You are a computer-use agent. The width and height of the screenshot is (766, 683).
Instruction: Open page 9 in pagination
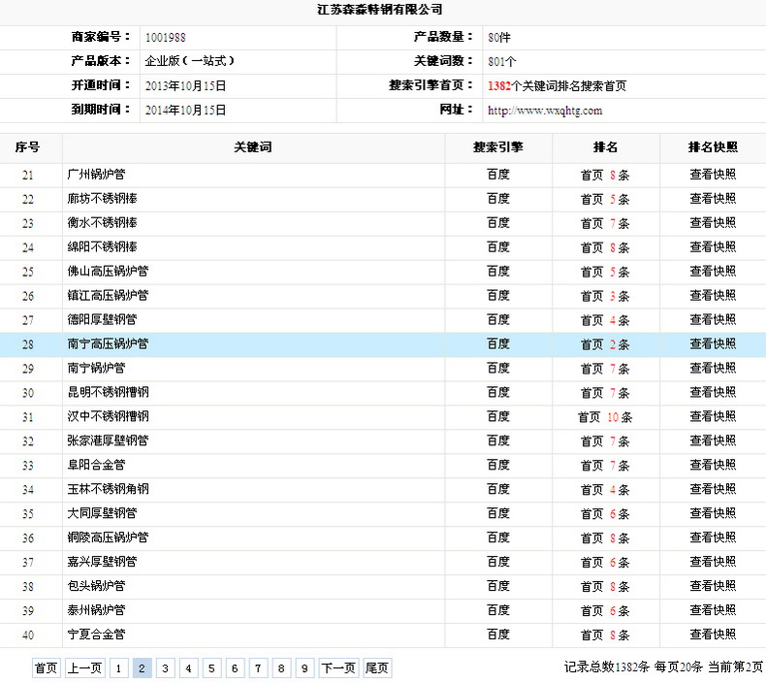click(x=304, y=667)
